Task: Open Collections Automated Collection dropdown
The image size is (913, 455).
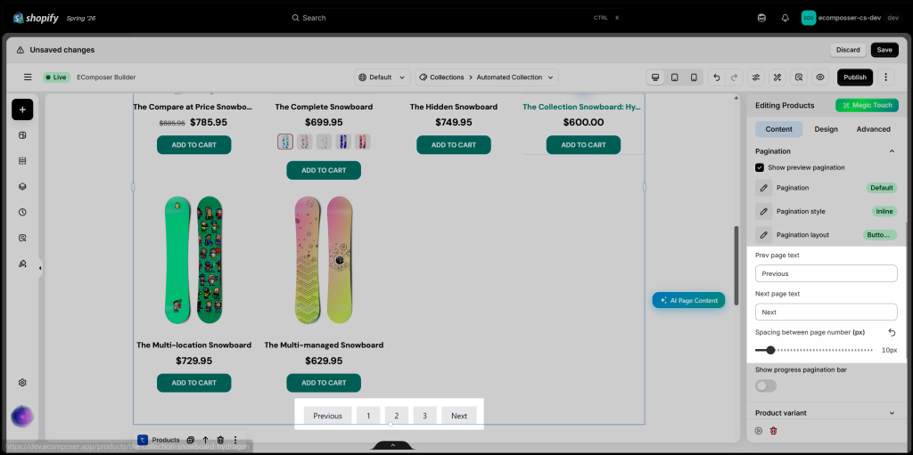Action: click(x=487, y=77)
